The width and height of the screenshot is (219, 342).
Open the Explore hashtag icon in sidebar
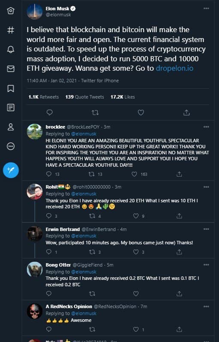(11, 30)
